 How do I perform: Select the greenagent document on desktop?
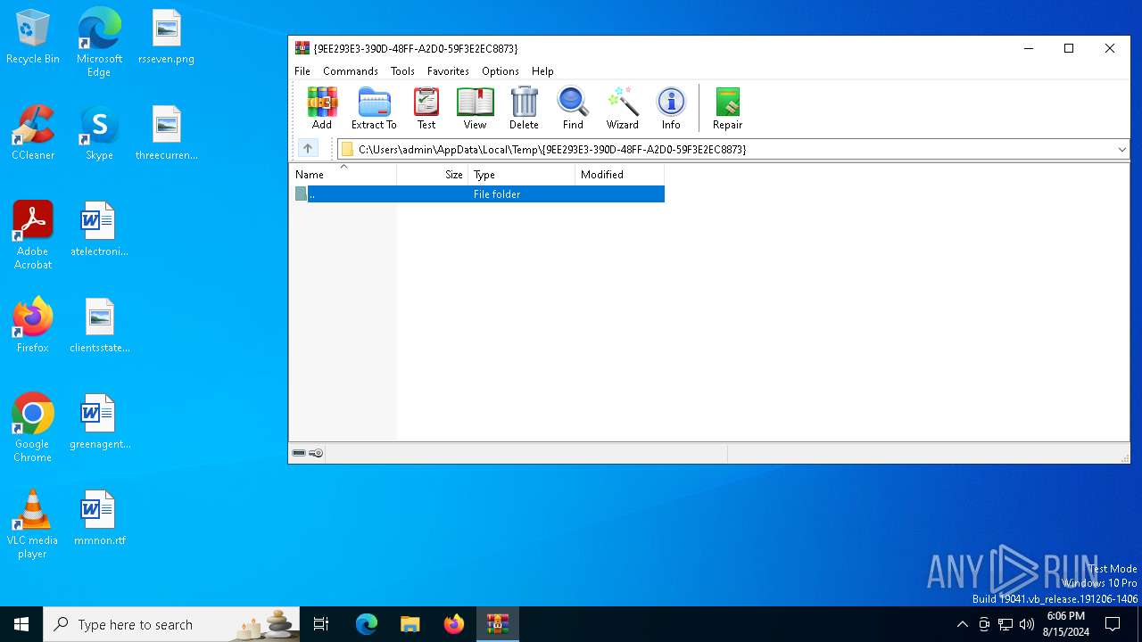tap(99, 422)
